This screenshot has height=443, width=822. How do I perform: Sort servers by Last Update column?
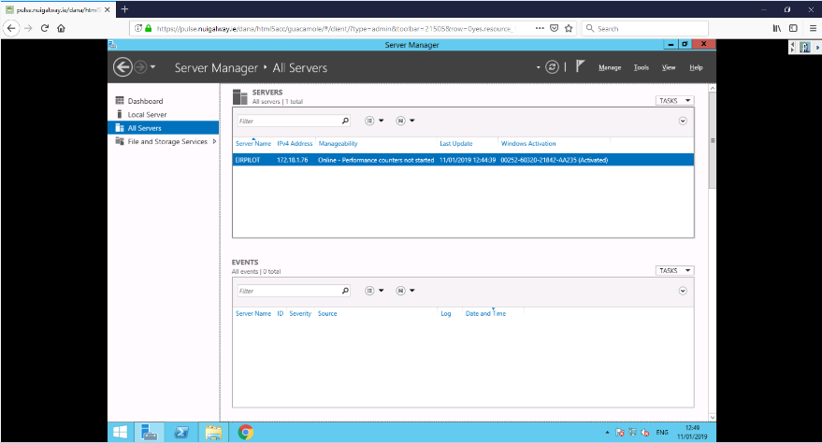pyautogui.click(x=455, y=144)
